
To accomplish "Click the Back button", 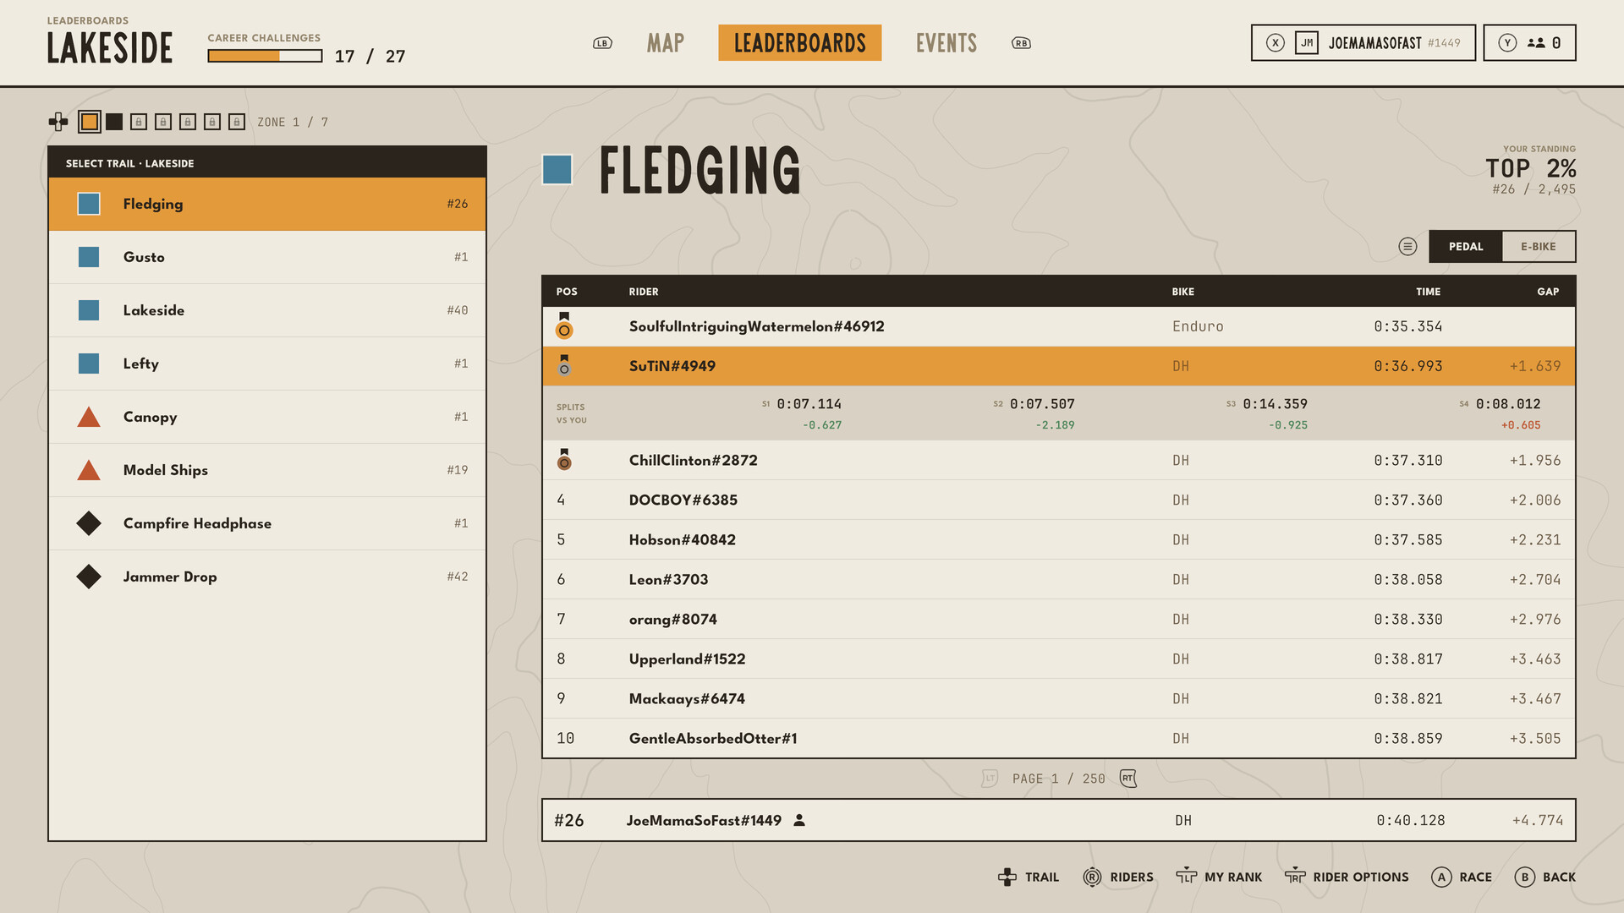I will [x=1545, y=877].
